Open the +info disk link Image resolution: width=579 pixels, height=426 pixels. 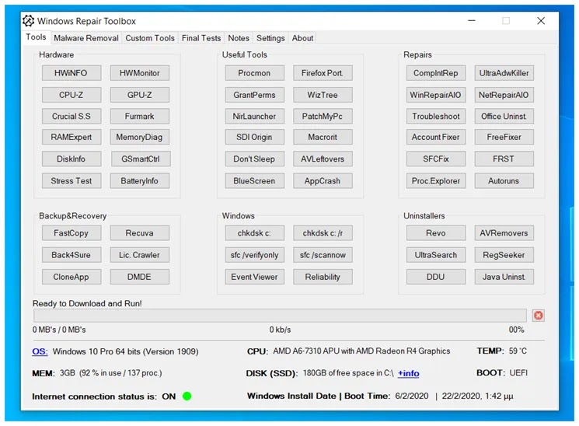coord(408,374)
